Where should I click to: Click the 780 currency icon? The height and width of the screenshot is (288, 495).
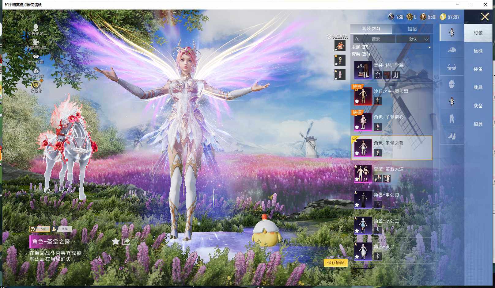391,17
